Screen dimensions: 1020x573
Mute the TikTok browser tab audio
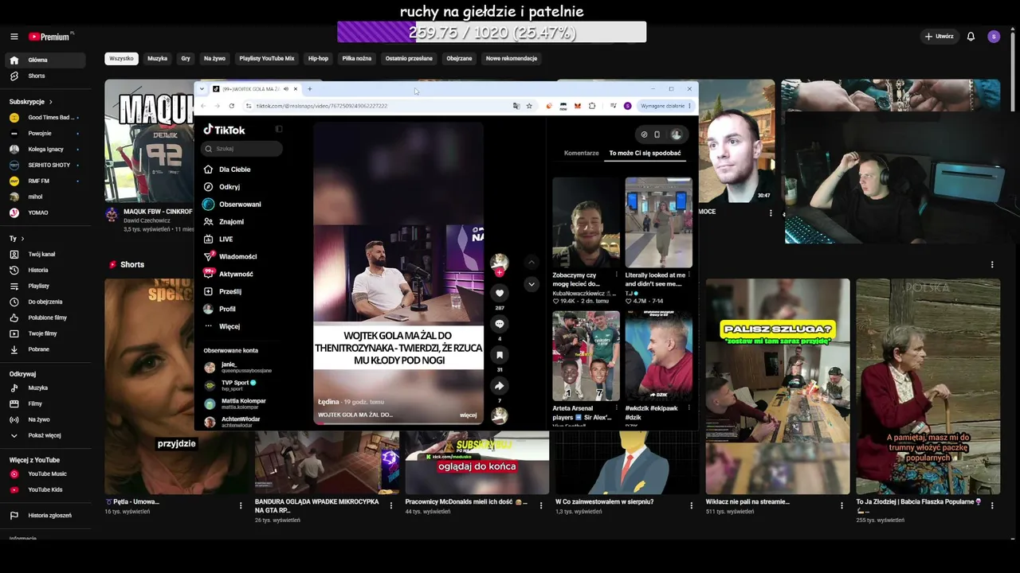[286, 89]
